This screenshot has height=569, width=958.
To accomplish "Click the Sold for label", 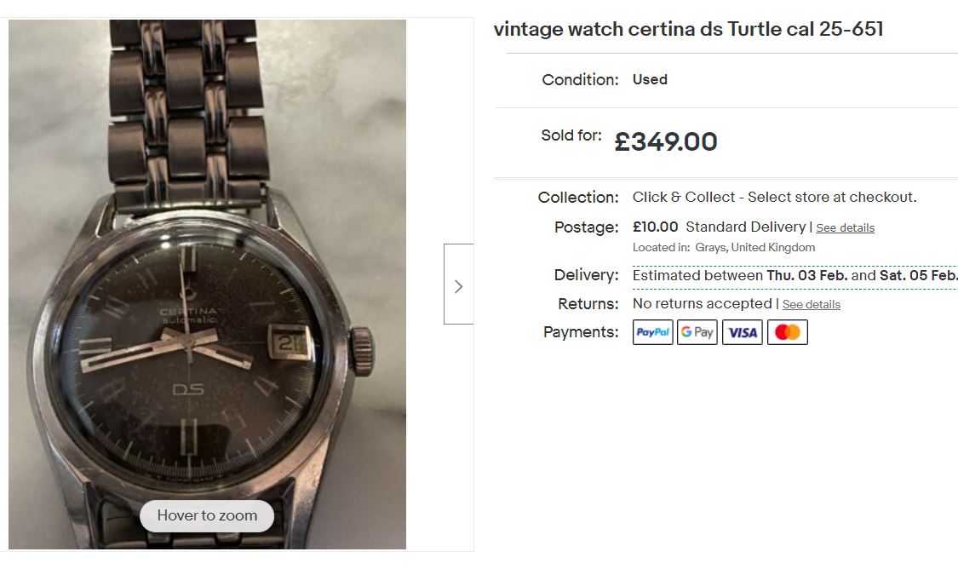I will tap(571, 135).
